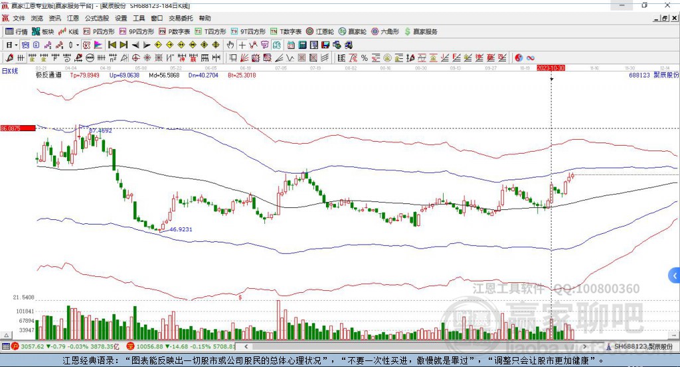Select the hand pan tool
Viewport: 680px width, 367px height.
coord(230,45)
